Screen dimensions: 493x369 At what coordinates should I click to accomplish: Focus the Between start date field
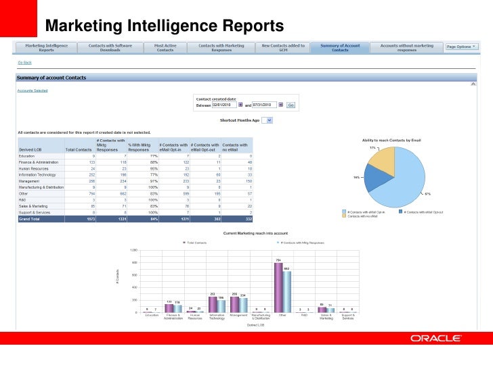tap(224, 105)
